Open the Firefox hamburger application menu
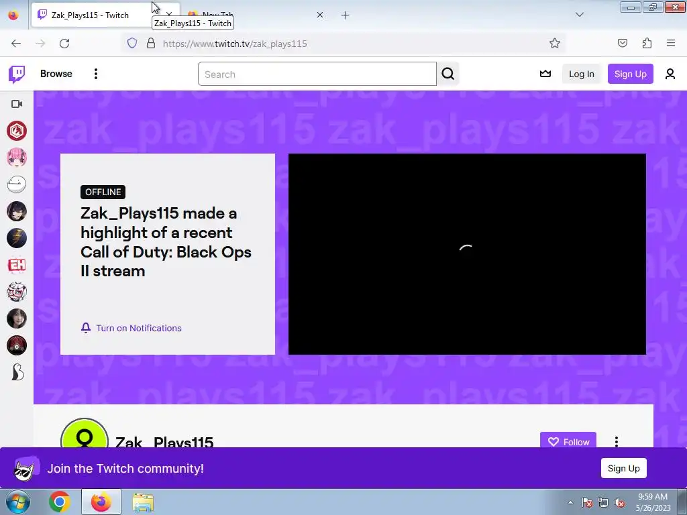 [671, 43]
